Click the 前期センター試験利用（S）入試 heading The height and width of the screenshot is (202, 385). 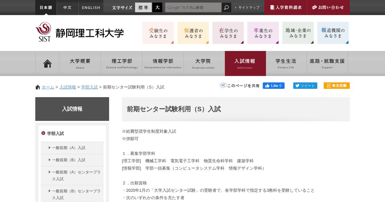click(x=174, y=109)
